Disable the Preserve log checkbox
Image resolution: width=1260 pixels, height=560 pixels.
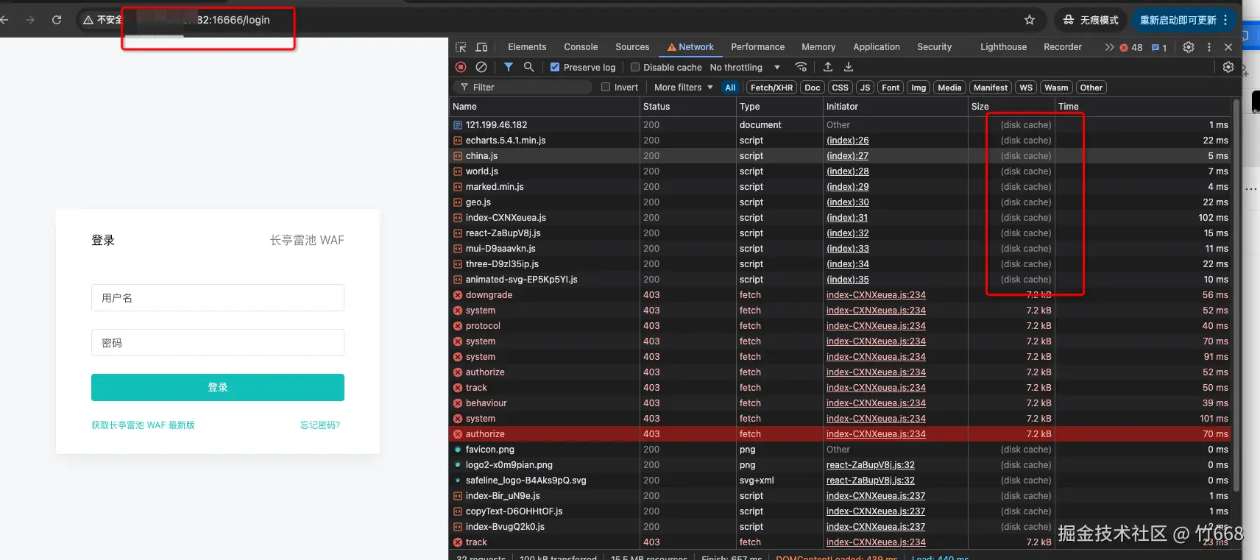coord(555,67)
